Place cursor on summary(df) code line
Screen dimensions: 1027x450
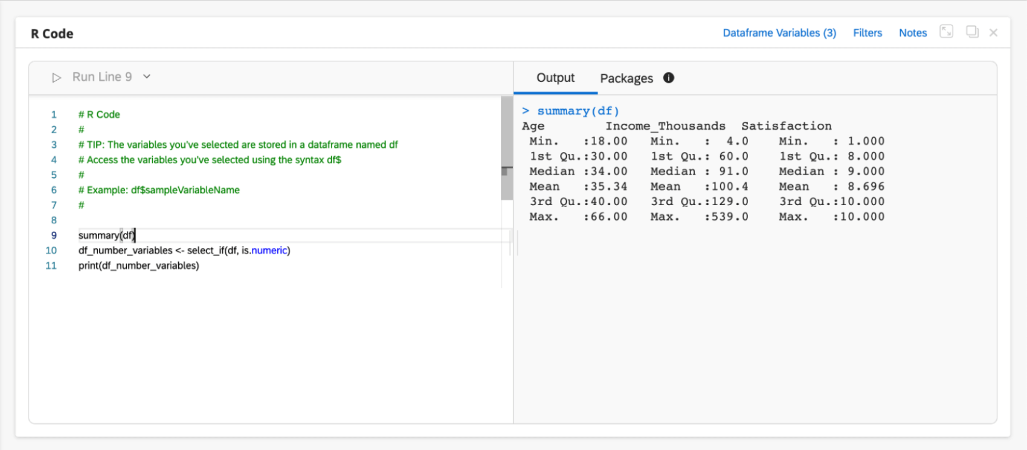(x=107, y=235)
